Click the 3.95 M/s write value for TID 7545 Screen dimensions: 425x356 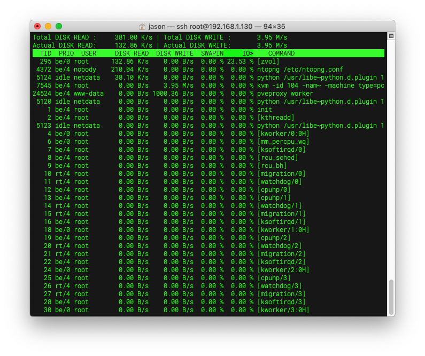179,86
